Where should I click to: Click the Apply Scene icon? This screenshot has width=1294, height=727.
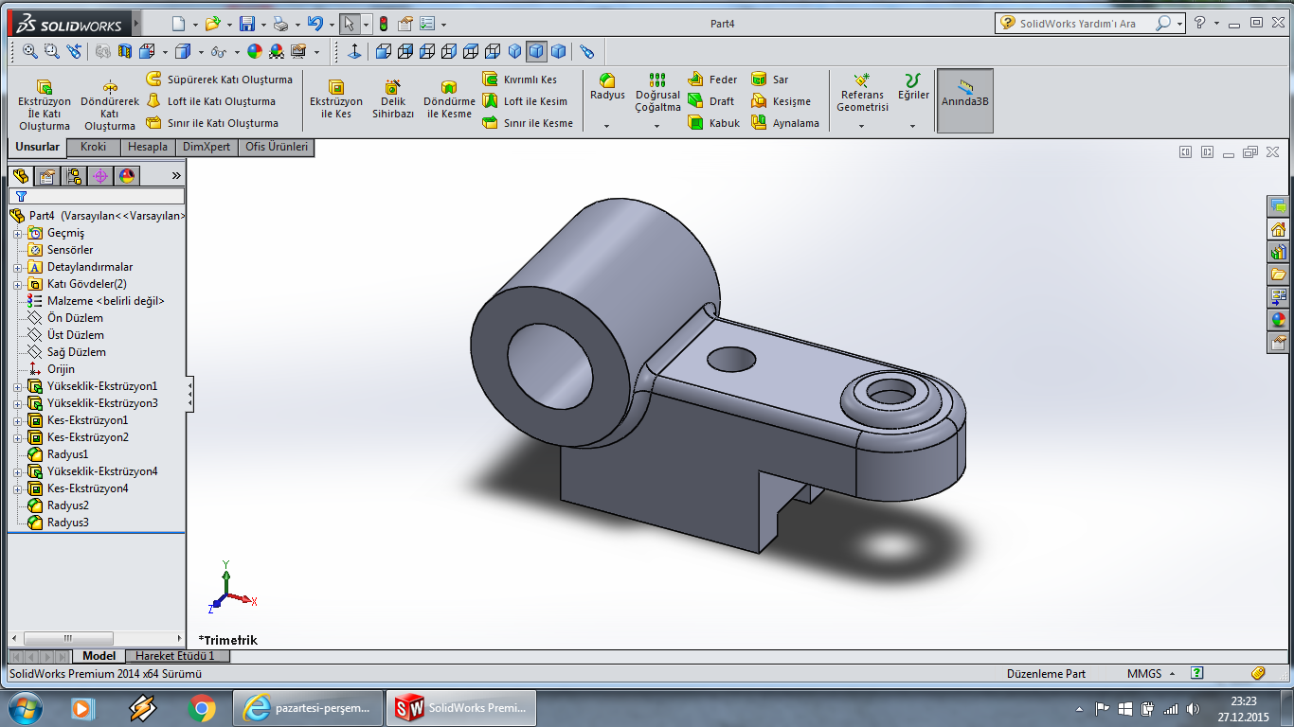click(x=277, y=51)
